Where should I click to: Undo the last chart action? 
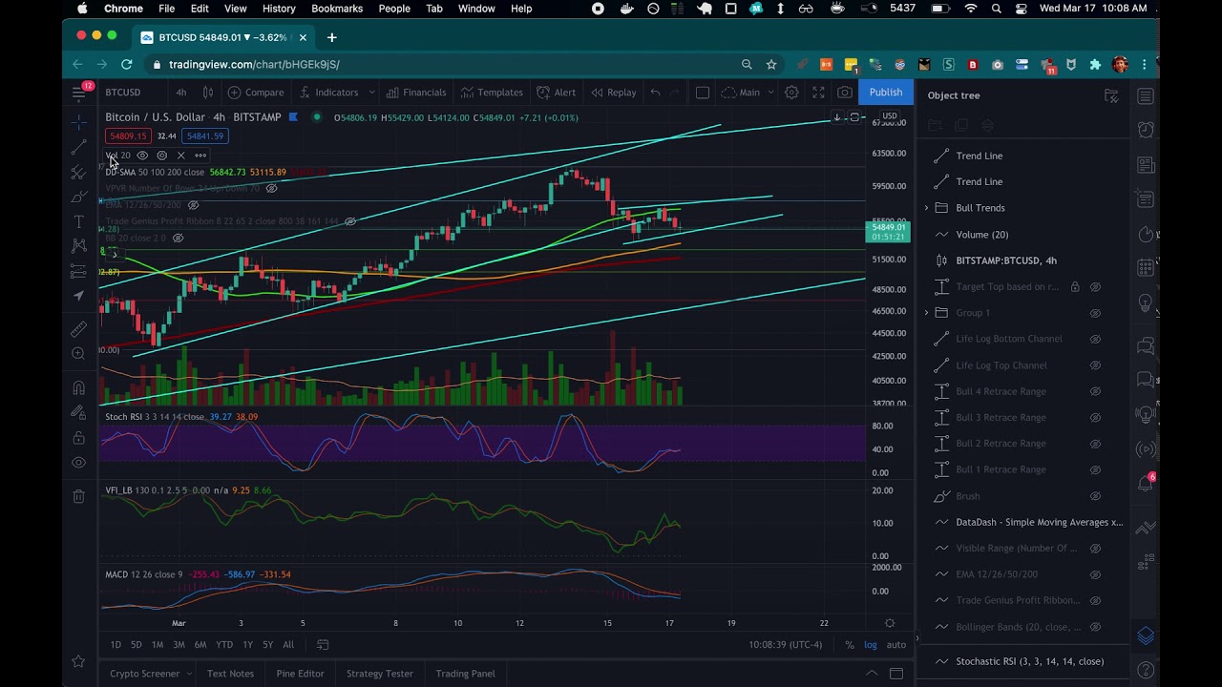655,93
